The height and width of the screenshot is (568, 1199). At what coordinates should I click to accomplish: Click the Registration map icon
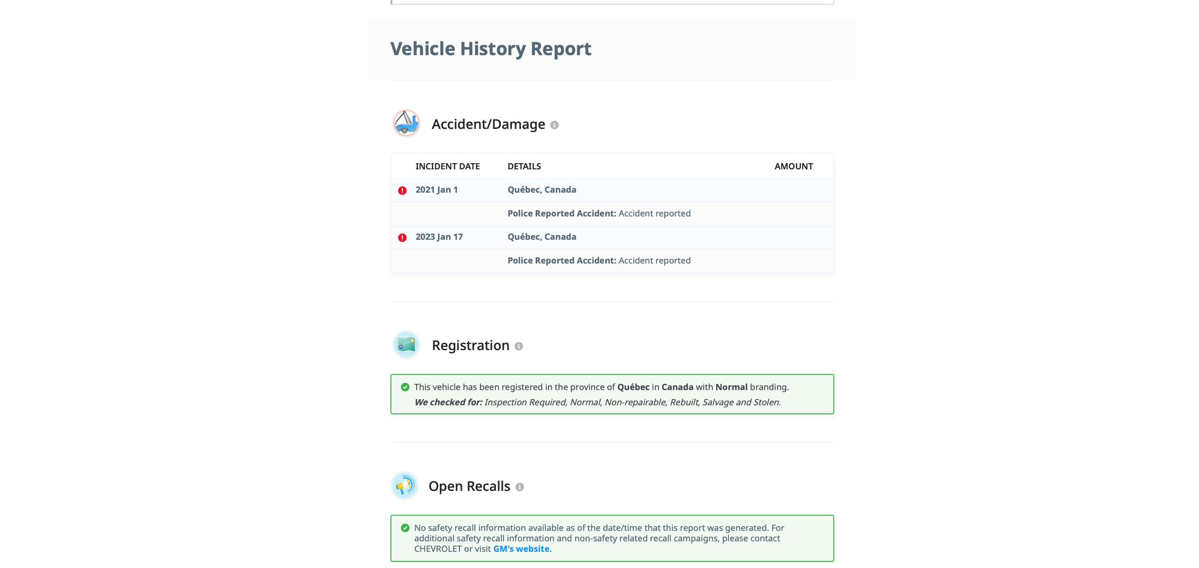click(406, 344)
